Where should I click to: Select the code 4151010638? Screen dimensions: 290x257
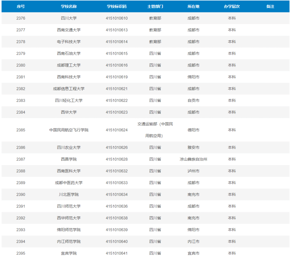point(117,218)
